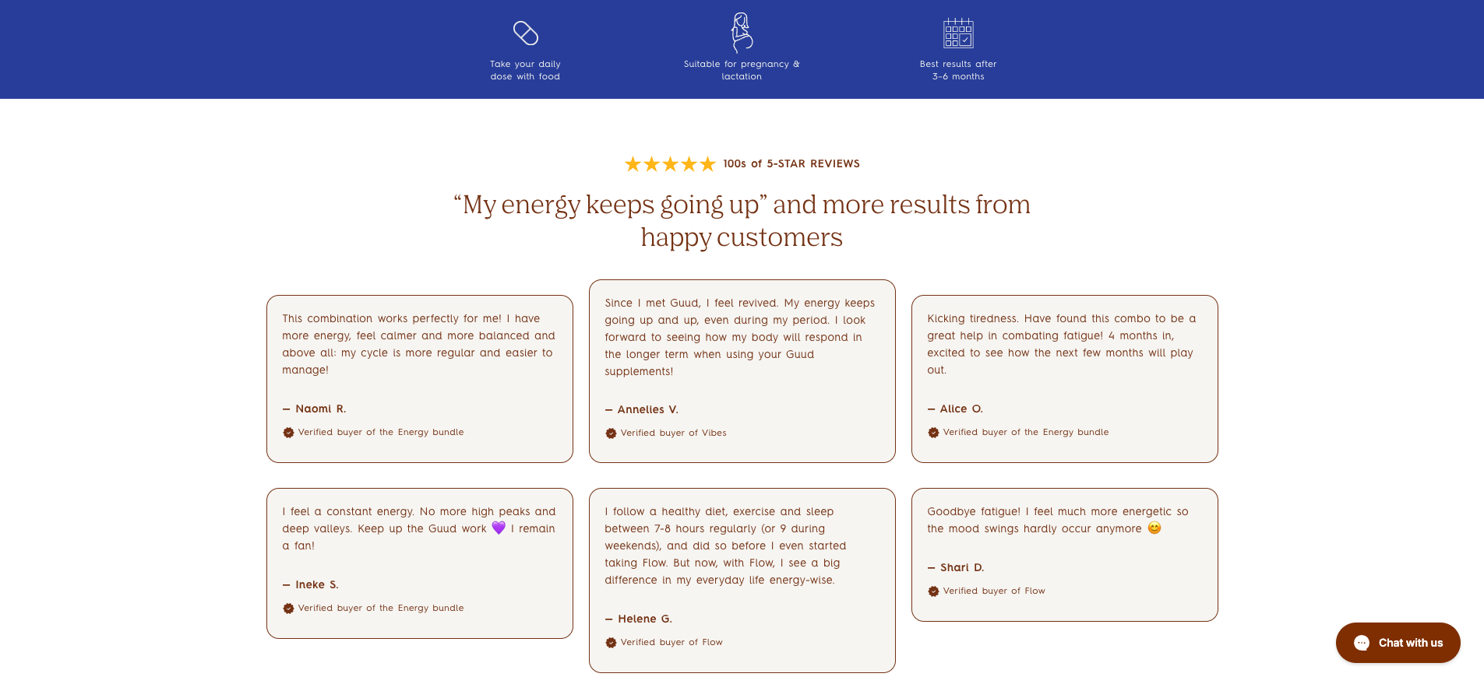Screen dimensions: 1484x684
Task: Click '100s of 5-STAR REVIEWS' text
Action: 791,164
